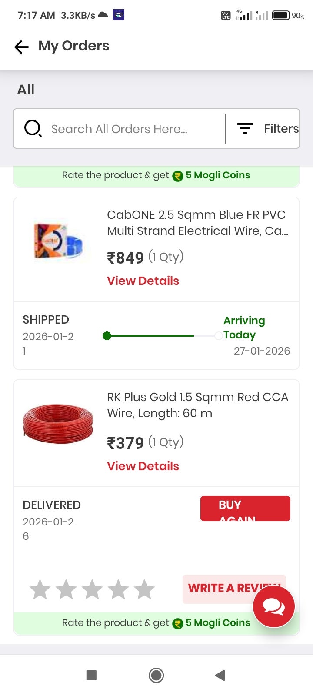This screenshot has height=696, width=313.
Task: Open the Filters options
Action: [x=281, y=129]
